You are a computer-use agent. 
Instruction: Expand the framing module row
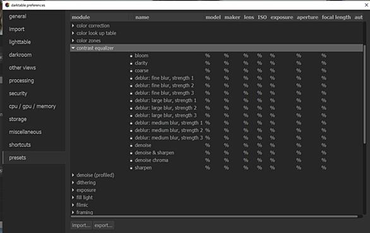tap(73, 212)
